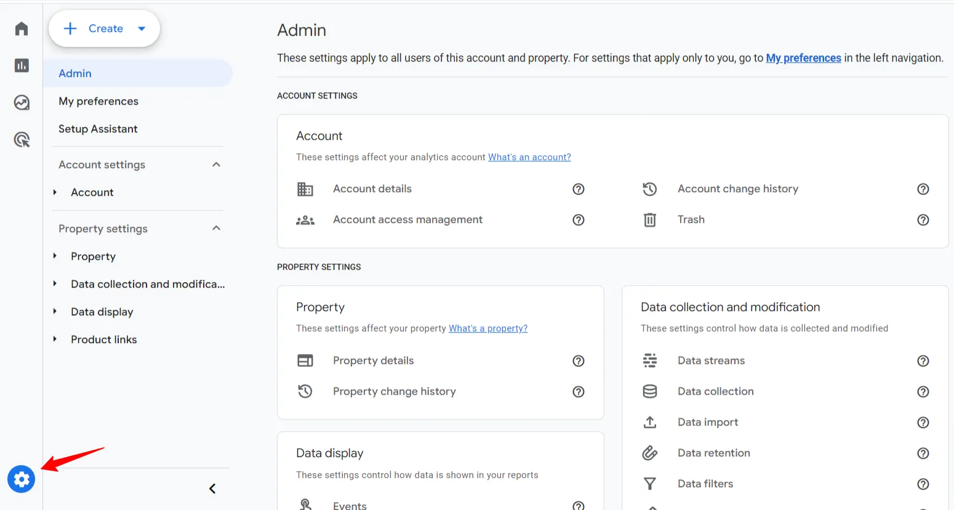Click the Property change history clock icon
954x510 pixels.
[305, 391]
